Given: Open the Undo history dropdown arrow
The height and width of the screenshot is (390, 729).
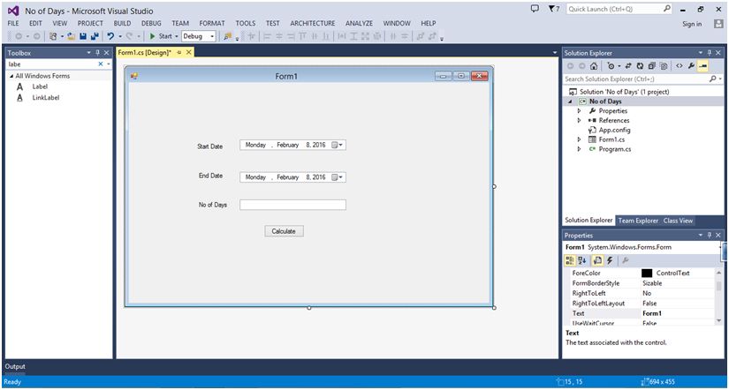Looking at the screenshot, I should (x=120, y=36).
